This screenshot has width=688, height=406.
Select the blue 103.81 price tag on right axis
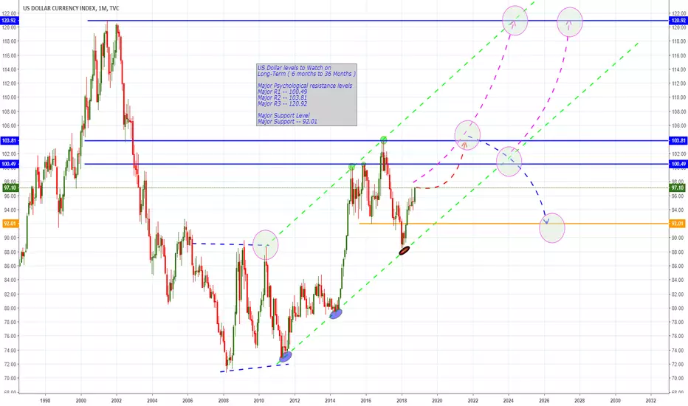(678, 140)
